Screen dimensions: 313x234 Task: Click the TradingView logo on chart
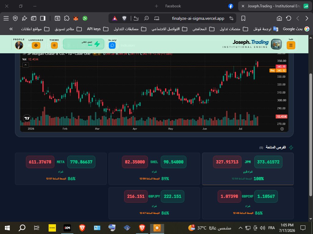pyautogui.click(x=27, y=119)
